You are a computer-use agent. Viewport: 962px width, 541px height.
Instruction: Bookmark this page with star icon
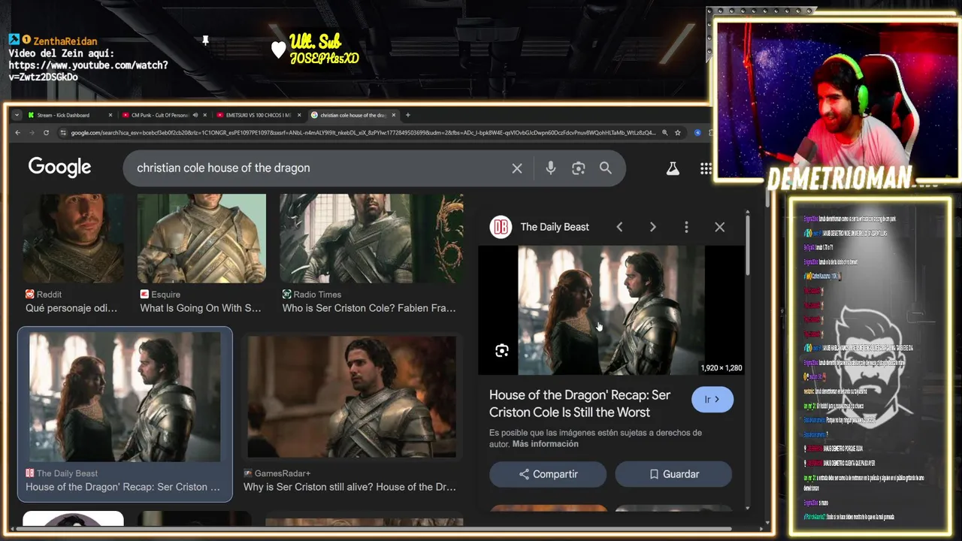point(678,133)
